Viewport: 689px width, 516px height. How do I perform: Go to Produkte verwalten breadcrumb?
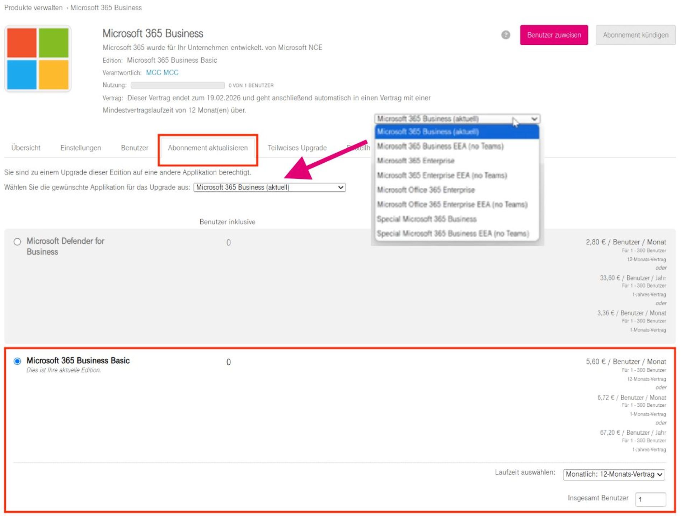[33, 8]
